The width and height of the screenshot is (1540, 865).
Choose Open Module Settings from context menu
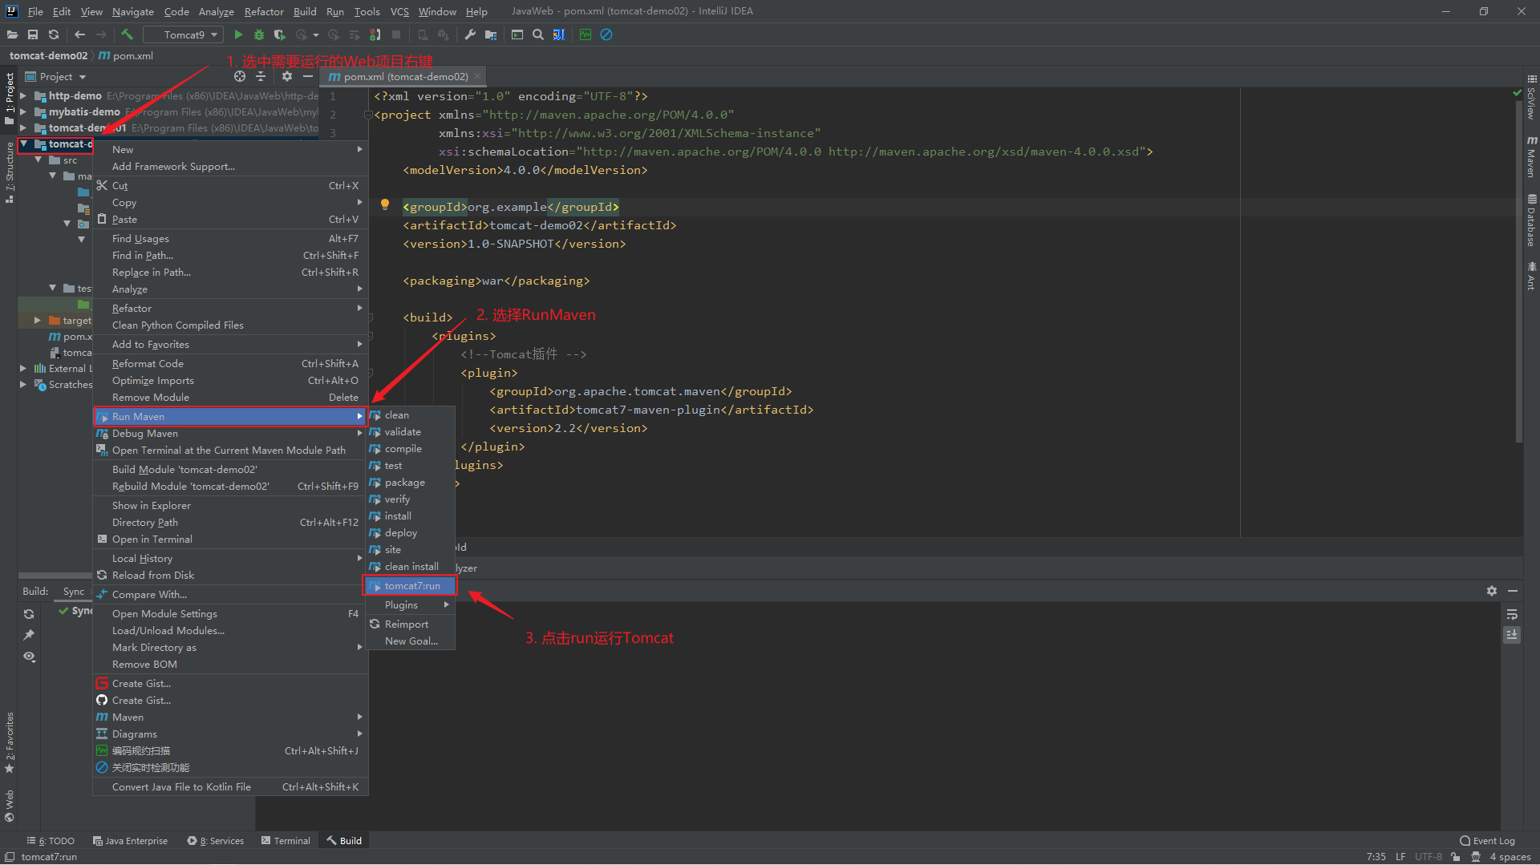pyautogui.click(x=164, y=613)
